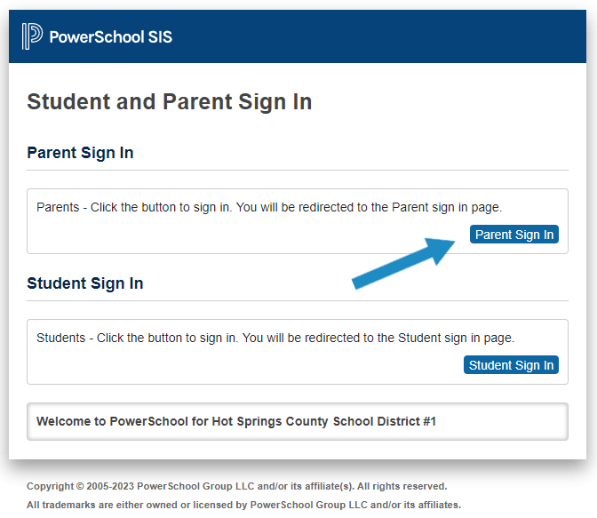Click the divider under Parent Sign In heading
The width and height of the screenshot is (597, 518).
click(x=298, y=170)
